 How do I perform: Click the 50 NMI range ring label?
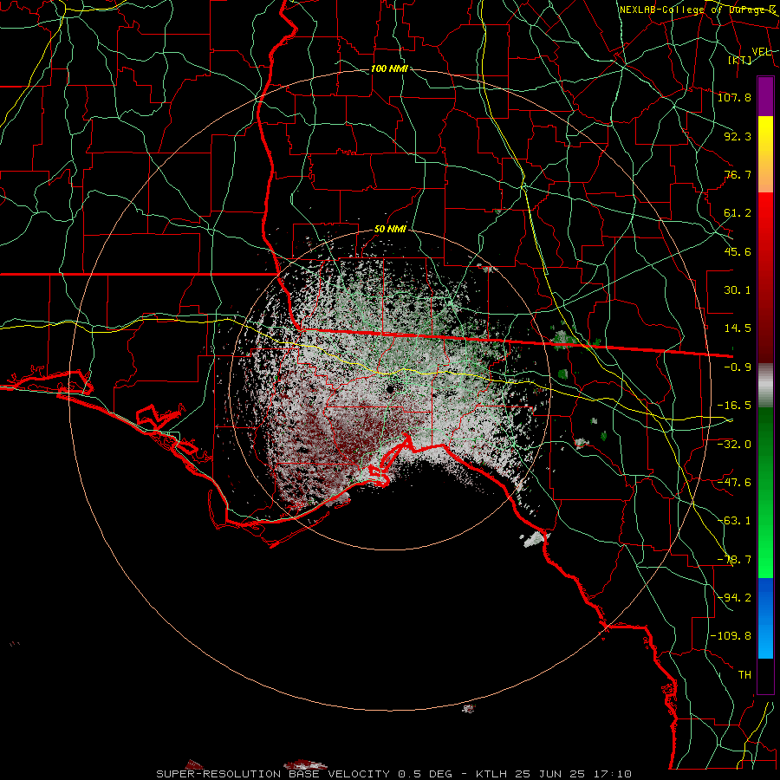pyautogui.click(x=390, y=229)
